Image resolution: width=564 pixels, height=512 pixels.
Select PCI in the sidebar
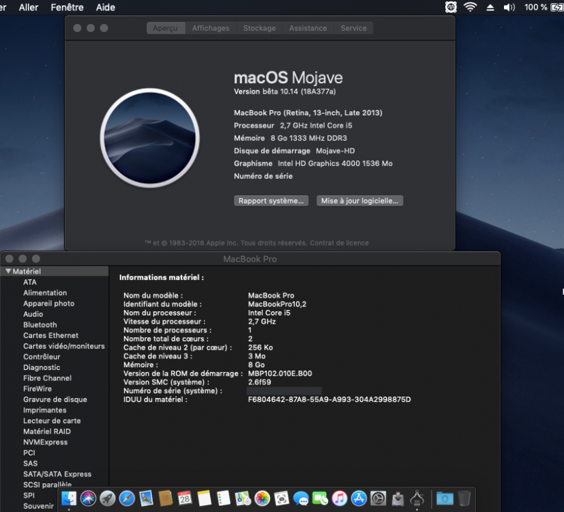point(29,453)
